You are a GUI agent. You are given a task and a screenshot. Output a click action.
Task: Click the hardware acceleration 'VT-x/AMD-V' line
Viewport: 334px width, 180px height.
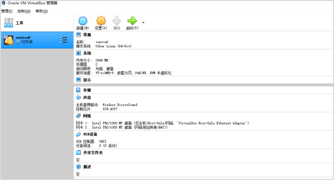tap(123, 73)
